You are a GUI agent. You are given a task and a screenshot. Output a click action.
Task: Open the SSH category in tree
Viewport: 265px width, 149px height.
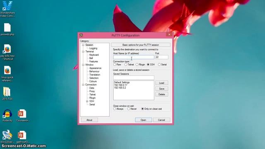pyautogui.click(x=92, y=101)
